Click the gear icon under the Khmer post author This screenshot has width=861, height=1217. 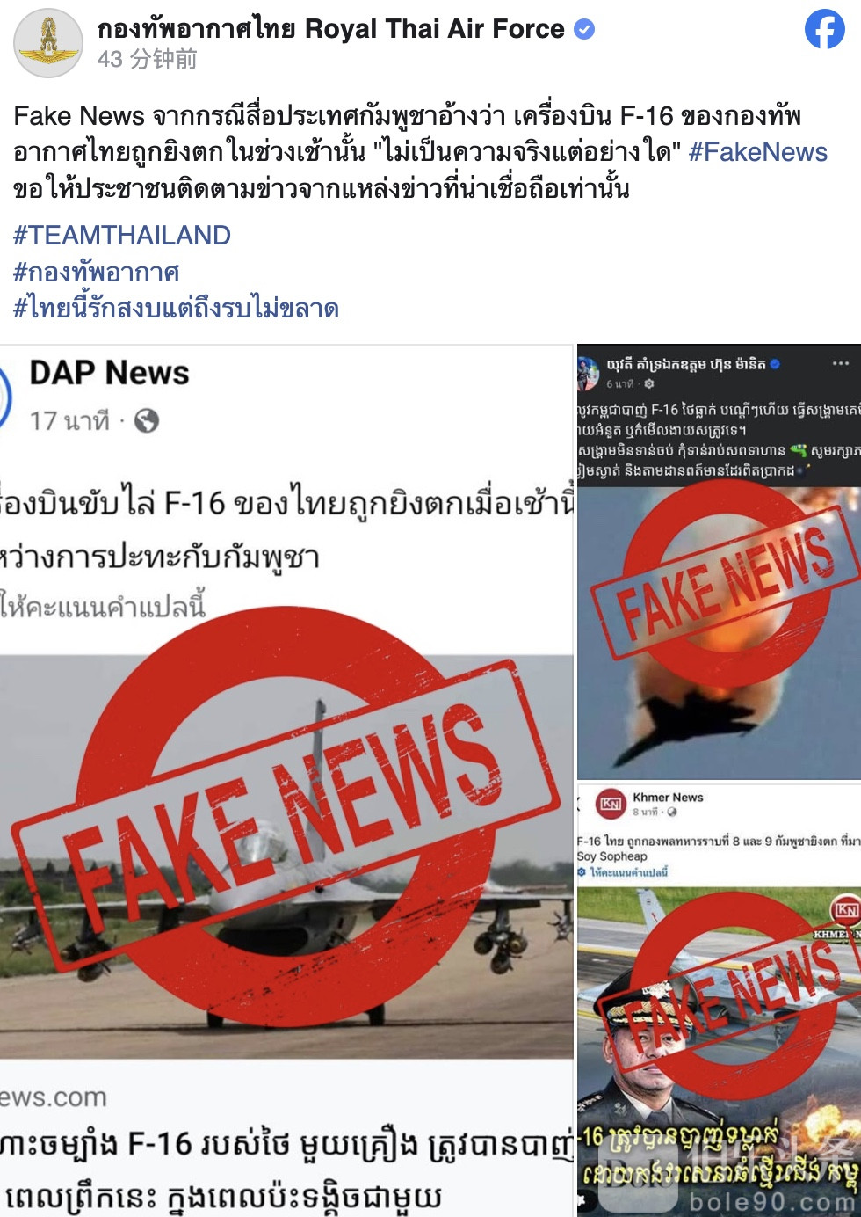649,384
